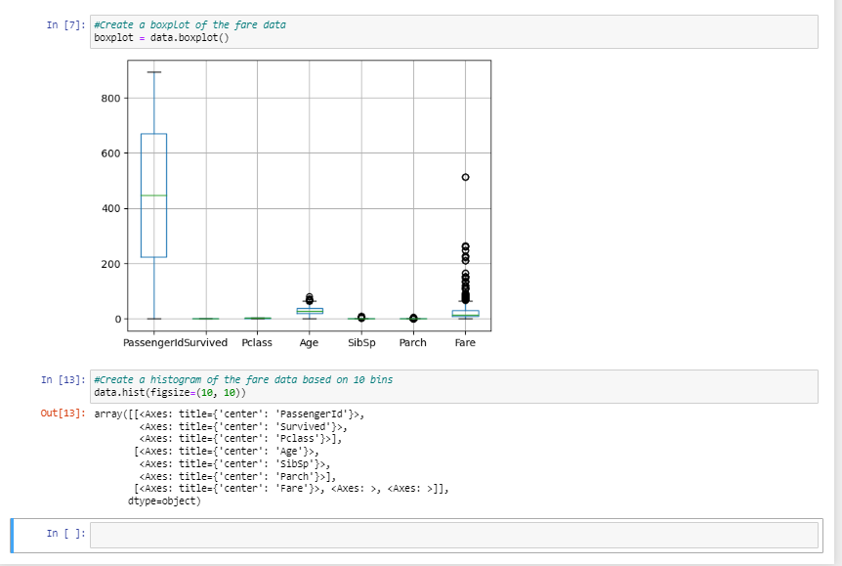842x566 pixels.
Task: Select the active cell's blue indicator bar
Action: (x=11, y=535)
